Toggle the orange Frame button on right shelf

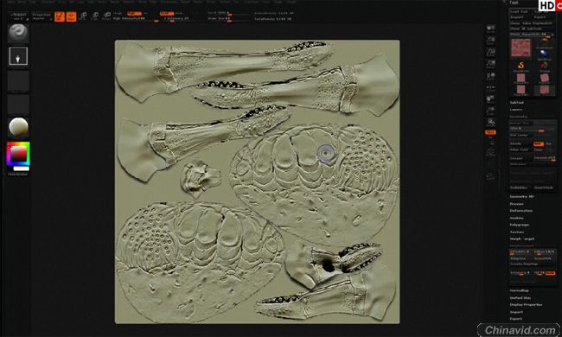(x=490, y=132)
